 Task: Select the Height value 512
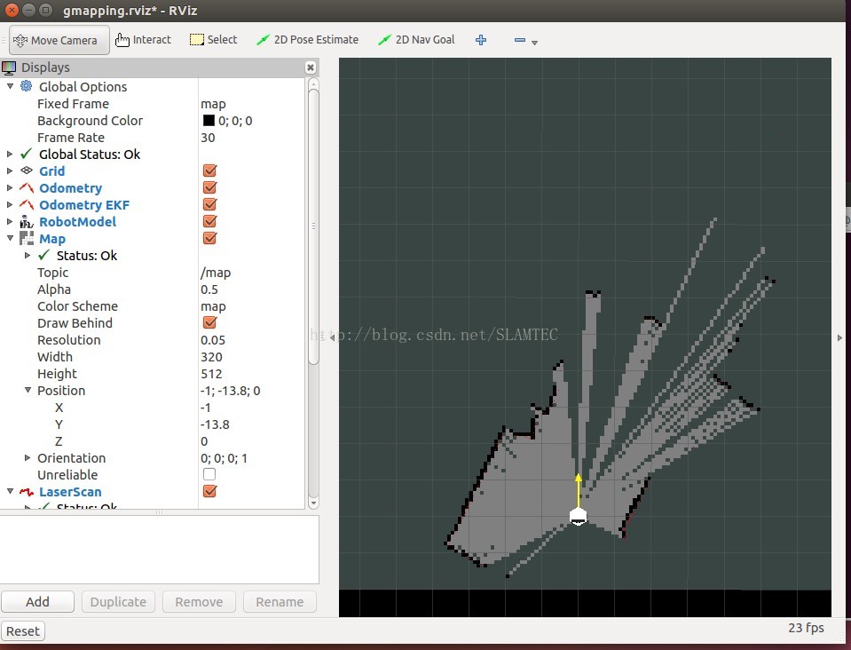pyautogui.click(x=211, y=374)
